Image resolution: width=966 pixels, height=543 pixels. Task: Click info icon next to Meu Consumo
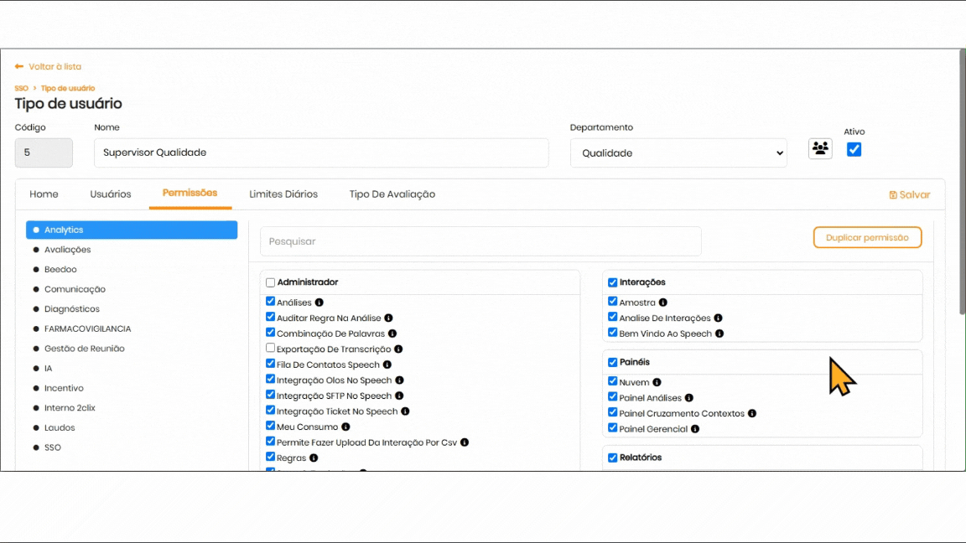[345, 427]
